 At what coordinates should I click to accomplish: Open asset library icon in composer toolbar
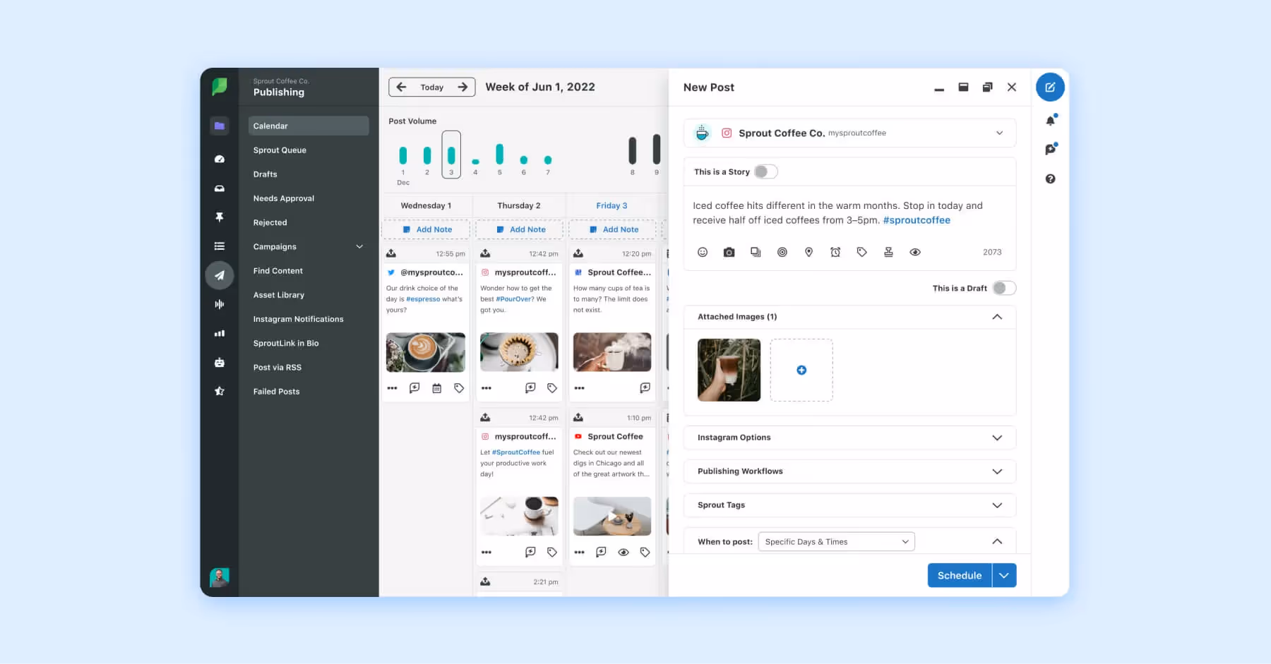click(756, 252)
